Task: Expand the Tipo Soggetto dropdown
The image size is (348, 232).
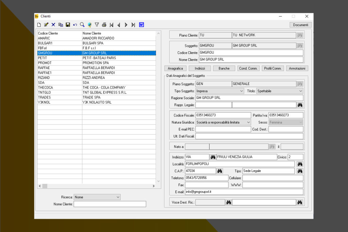Action: click(242, 91)
